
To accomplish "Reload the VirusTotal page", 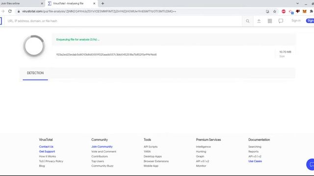I will tap(10, 11).
